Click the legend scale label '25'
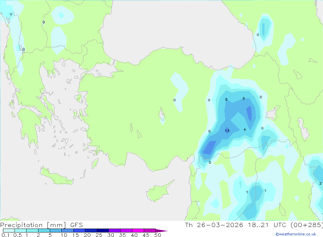323x237 pixels. 99,235
